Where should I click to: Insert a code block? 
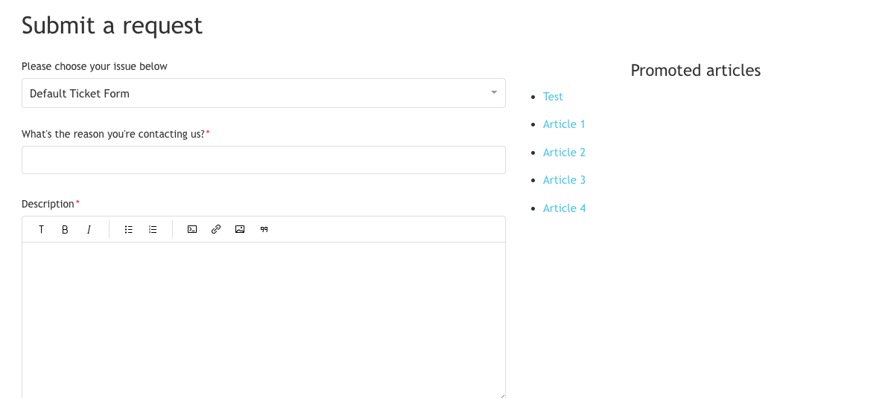pyautogui.click(x=192, y=230)
